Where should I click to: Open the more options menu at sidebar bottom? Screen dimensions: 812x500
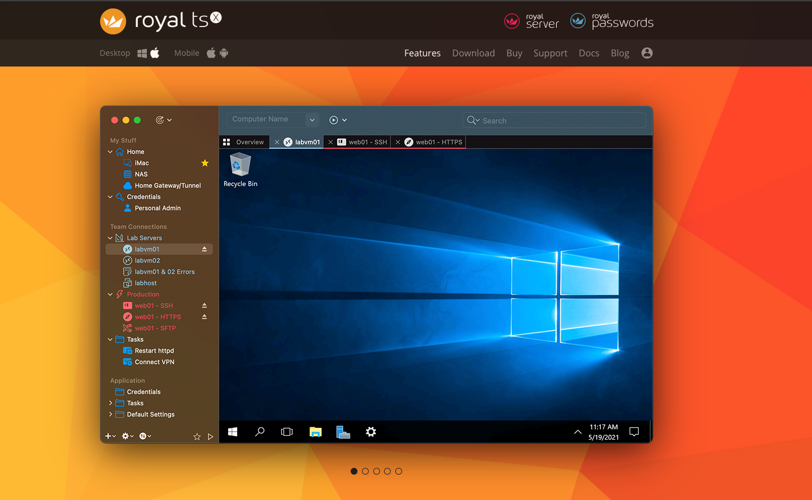145,436
